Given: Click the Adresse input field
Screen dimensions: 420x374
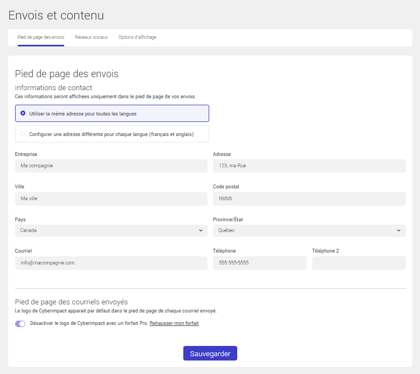Looking at the screenshot, I should coord(309,166).
